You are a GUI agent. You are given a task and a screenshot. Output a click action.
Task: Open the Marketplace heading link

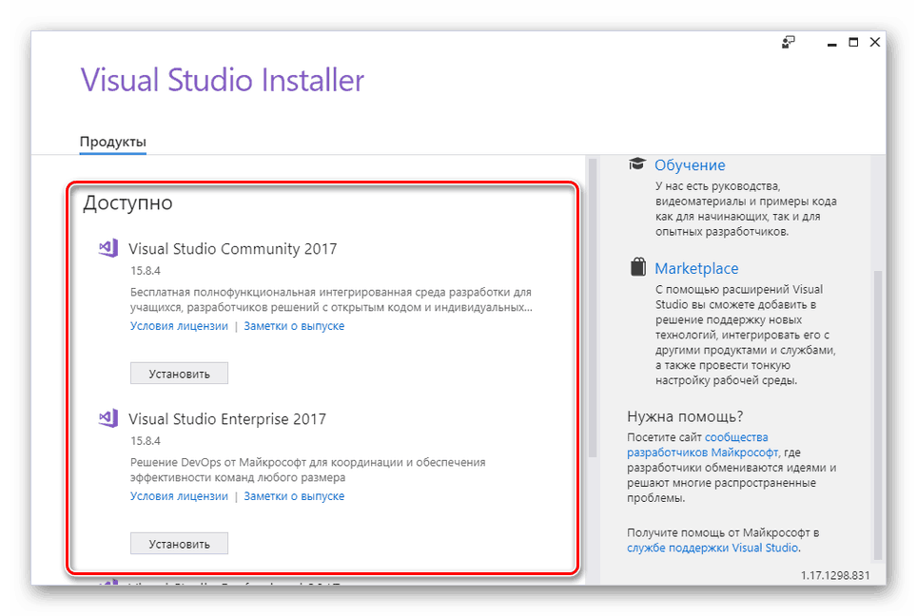click(696, 269)
